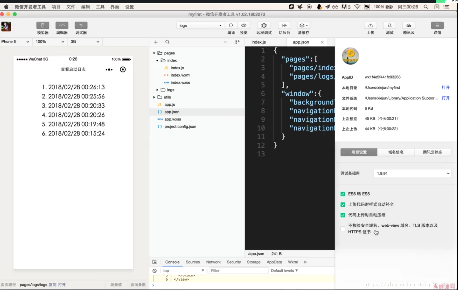The image size is (458, 290).
Task: Switch to index.js editor tab
Action: [x=259, y=42]
